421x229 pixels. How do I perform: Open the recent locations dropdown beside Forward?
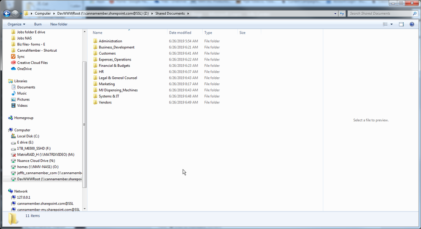click(21, 13)
